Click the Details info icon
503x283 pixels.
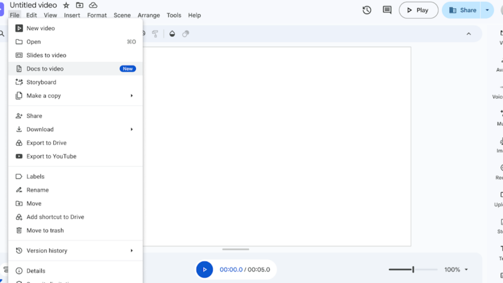point(19,271)
